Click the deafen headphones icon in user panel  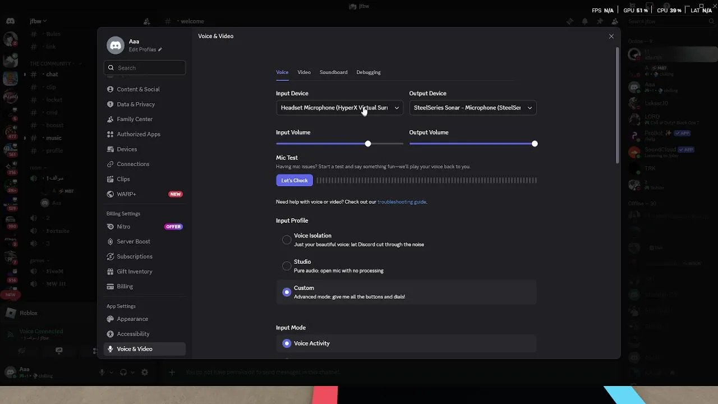[124, 372]
